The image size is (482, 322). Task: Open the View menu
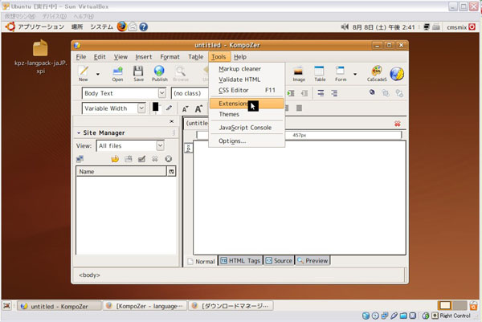(120, 57)
